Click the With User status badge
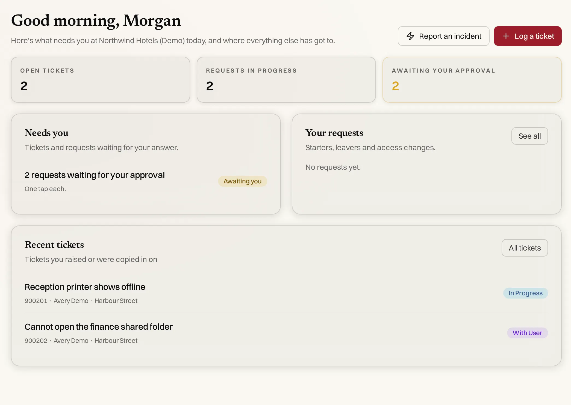Screen dimensions: 571x405 point(527,333)
